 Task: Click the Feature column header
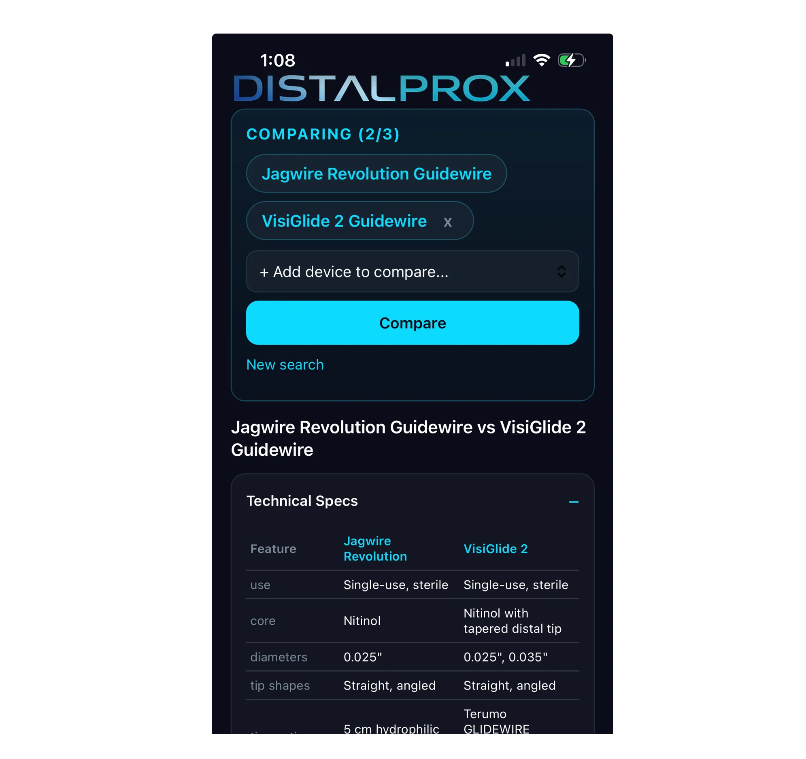point(273,548)
